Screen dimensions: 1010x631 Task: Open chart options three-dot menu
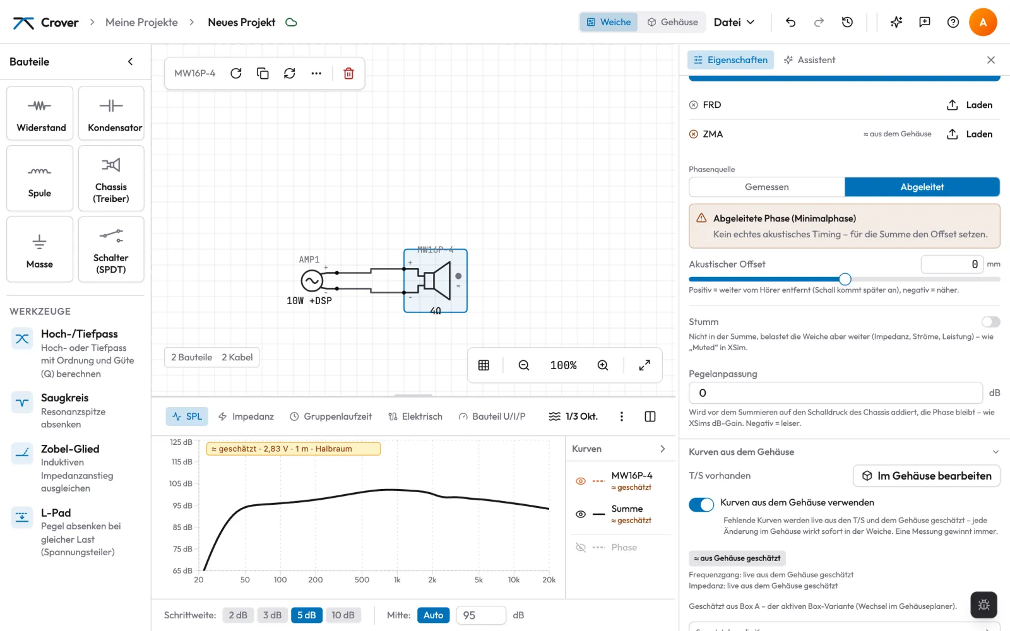tap(622, 416)
